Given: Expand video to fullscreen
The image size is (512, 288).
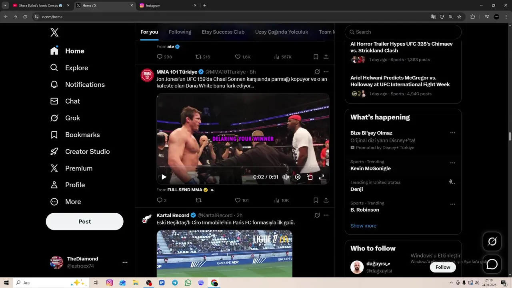Looking at the screenshot, I should (x=322, y=177).
